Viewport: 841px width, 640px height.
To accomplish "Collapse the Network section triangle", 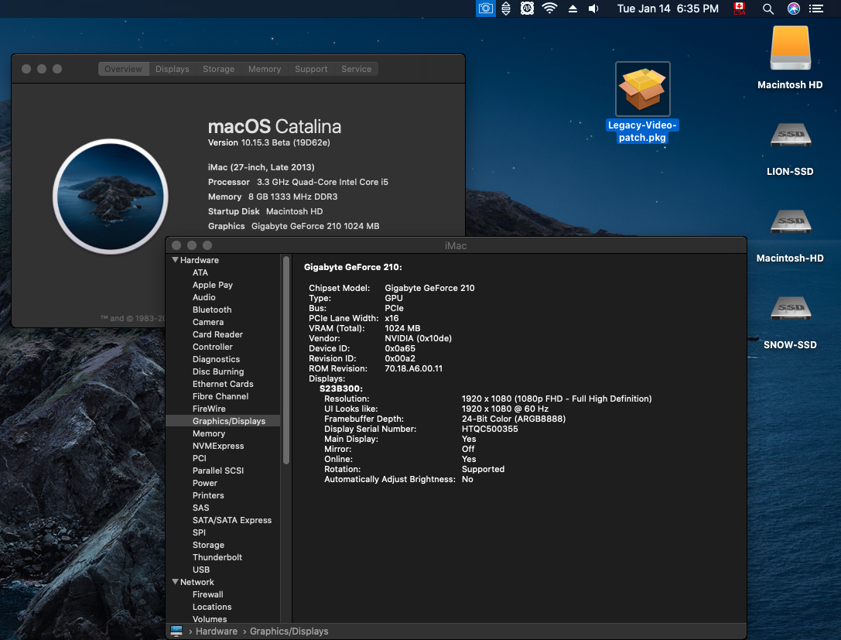I will 175,581.
